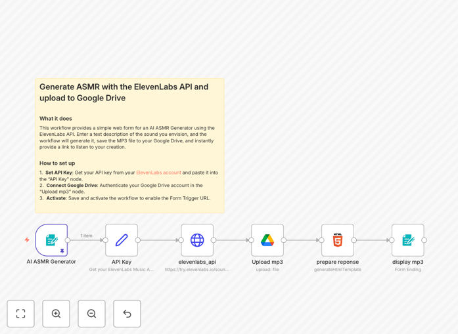This screenshot has width=458, height=334.
Task: Click the 'What it does' heading
Action: click(x=55, y=118)
